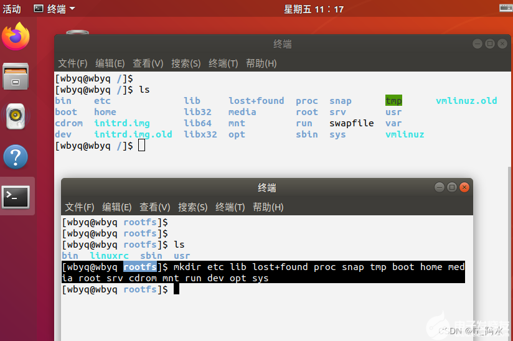
Task: Close the front terminal with red button
Action: 464,187
